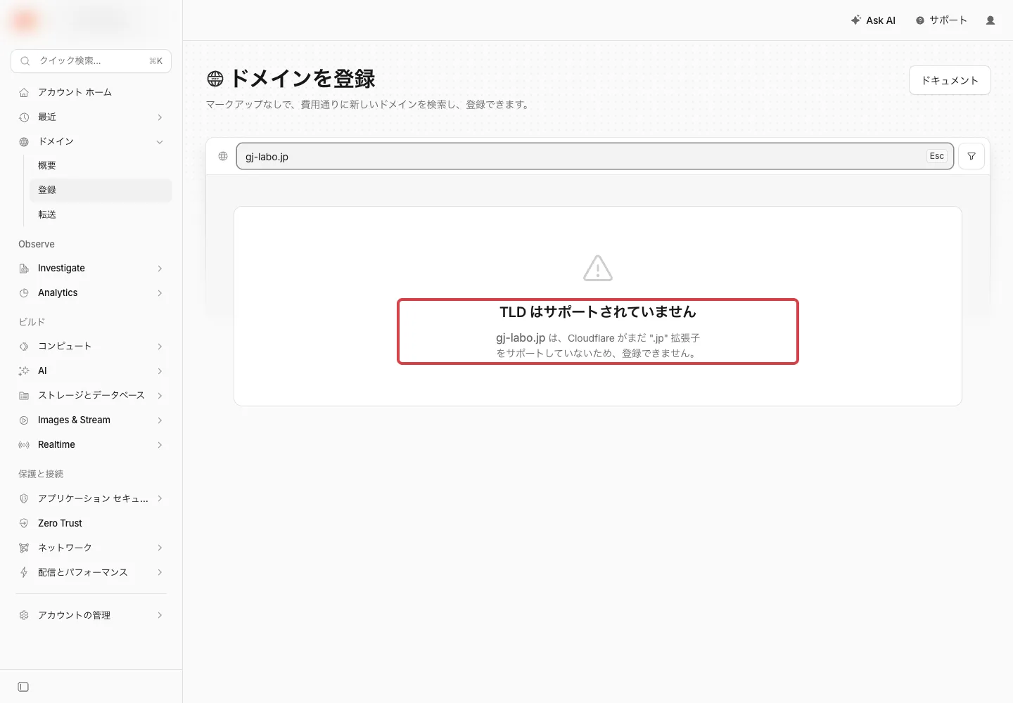Expand the Analytics menu chevron
The width and height of the screenshot is (1013, 703).
[x=160, y=293]
